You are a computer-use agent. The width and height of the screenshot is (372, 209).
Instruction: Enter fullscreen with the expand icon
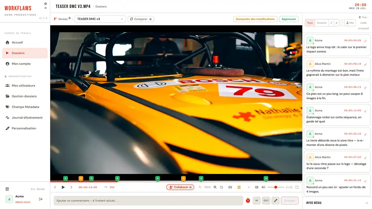tap(297, 187)
